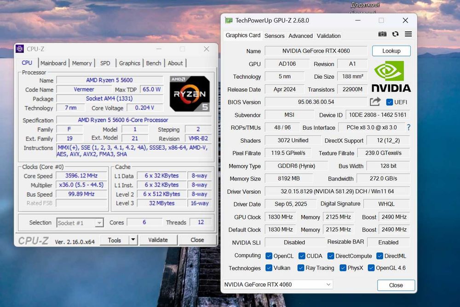Click the Bus Speed value 99.89 MHz
The image size is (460, 307).
(x=81, y=194)
